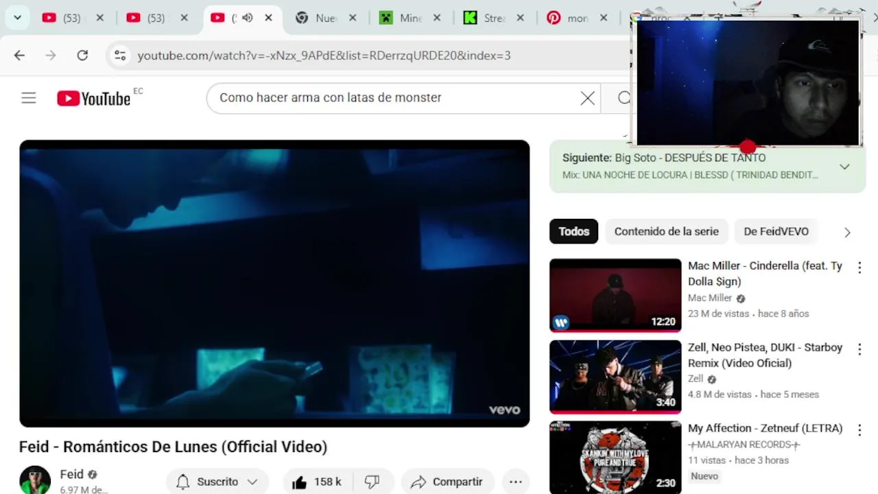This screenshot has height=494, width=878.
Task: Close the second YouTube (53) tab
Action: click(x=184, y=18)
